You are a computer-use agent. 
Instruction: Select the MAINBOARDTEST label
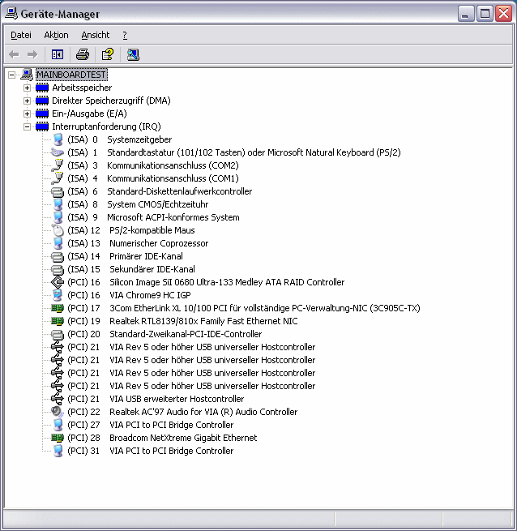(x=71, y=75)
